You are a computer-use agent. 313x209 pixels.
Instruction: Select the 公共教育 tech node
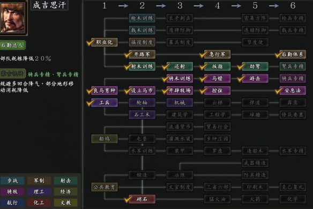click(105, 187)
